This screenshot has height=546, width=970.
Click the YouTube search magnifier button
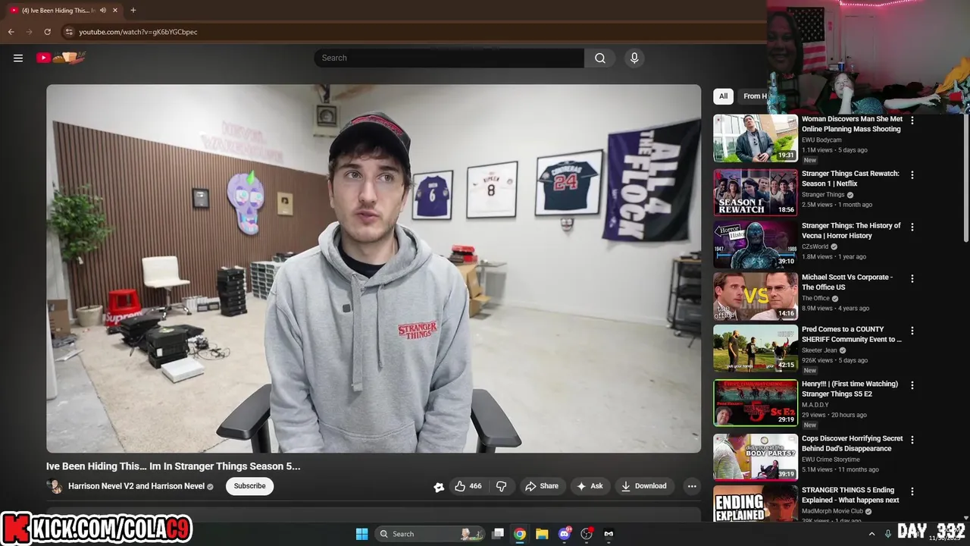pyautogui.click(x=599, y=58)
